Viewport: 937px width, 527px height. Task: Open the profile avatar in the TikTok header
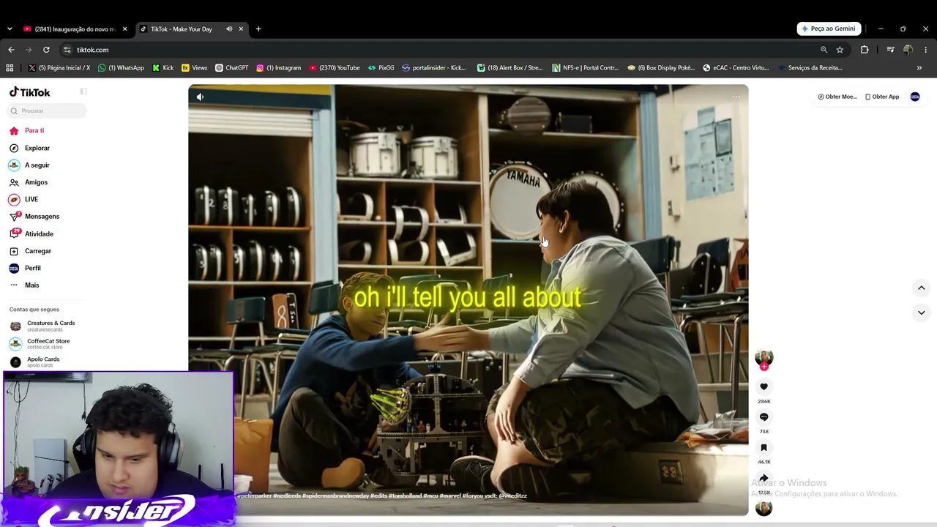(x=915, y=97)
